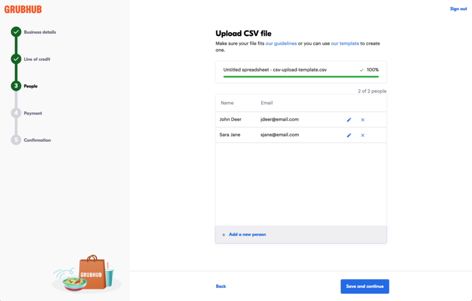Click Sign out
Screen dimensions: 472x301
458,9
